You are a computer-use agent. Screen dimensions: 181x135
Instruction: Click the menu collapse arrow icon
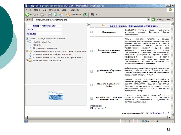pos(88,24)
